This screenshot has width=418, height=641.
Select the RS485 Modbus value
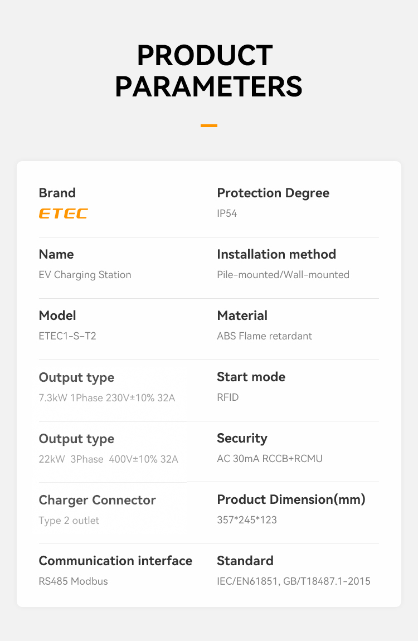73,581
